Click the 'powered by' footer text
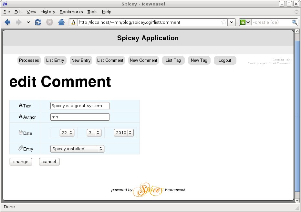 click(122, 189)
